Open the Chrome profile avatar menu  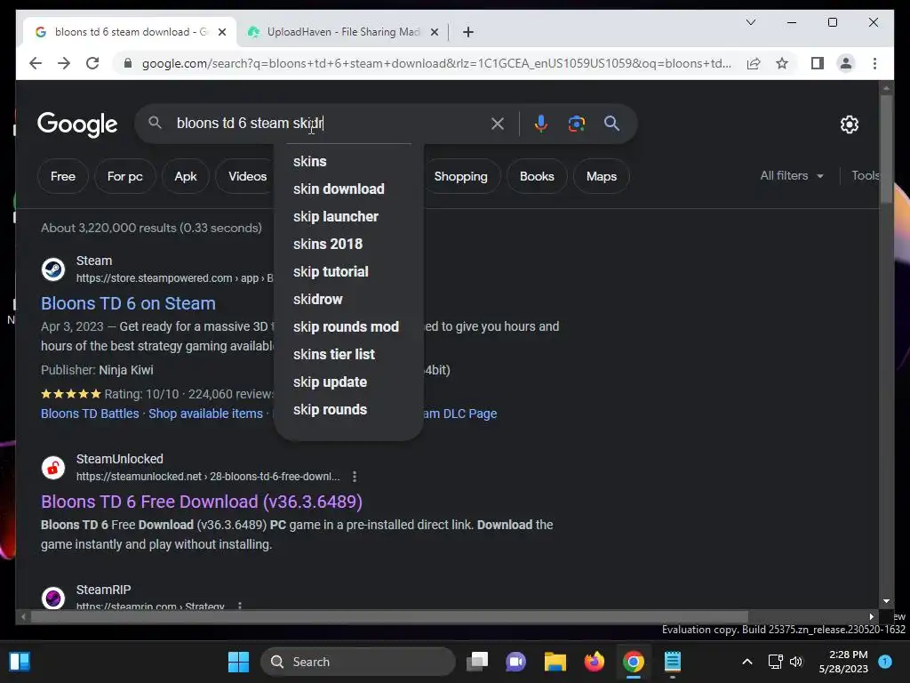(846, 63)
